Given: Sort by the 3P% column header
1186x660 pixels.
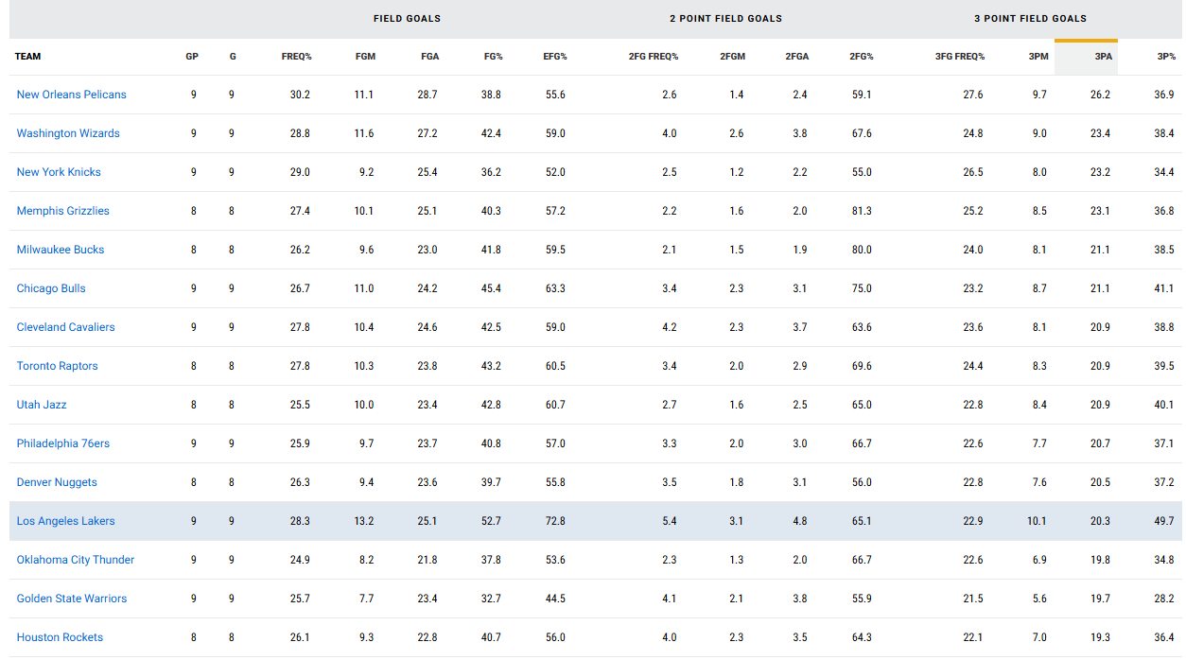Looking at the screenshot, I should pyautogui.click(x=1166, y=57).
